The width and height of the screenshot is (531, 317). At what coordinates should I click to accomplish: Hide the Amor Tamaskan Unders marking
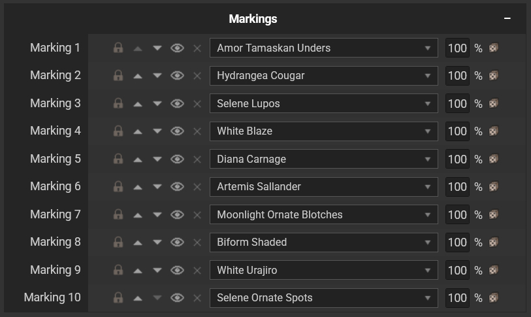coord(177,48)
